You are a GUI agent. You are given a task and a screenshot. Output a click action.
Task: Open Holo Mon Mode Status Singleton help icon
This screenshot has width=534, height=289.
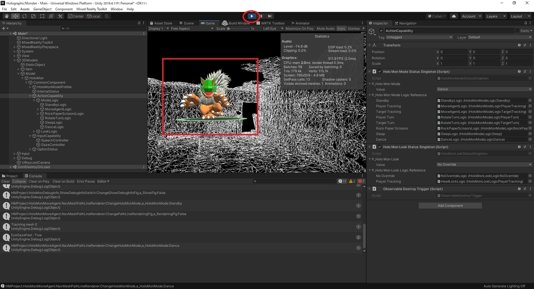[519, 72]
